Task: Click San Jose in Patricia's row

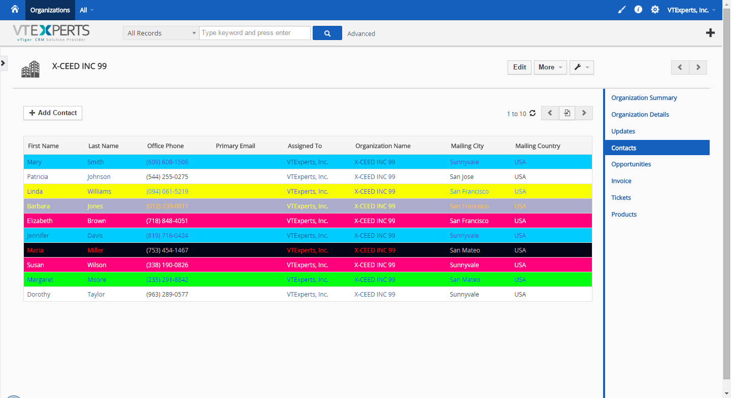Action: [461, 177]
